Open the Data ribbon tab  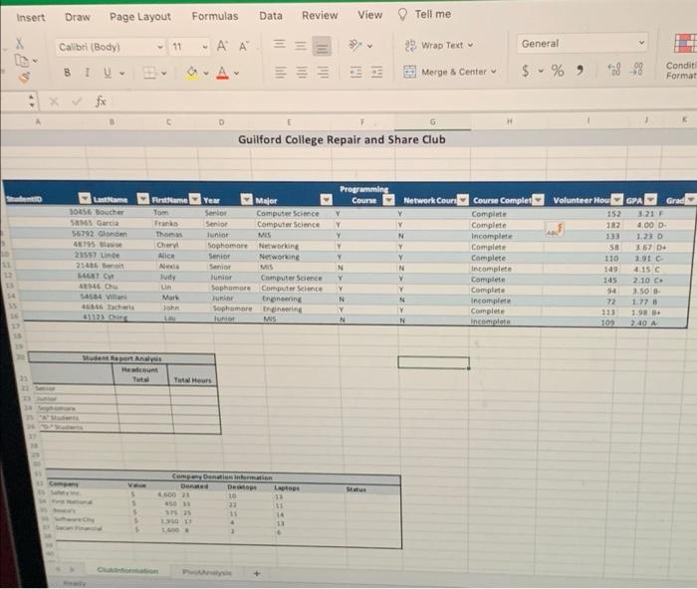click(271, 16)
